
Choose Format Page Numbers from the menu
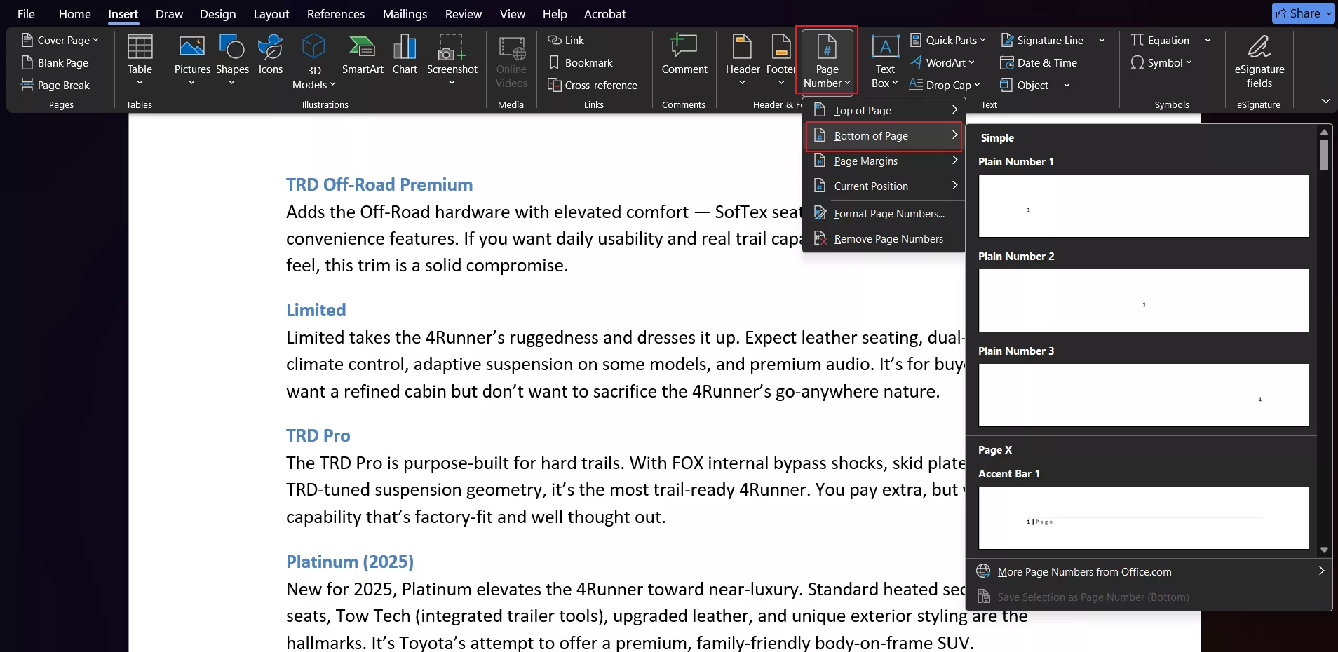888,213
